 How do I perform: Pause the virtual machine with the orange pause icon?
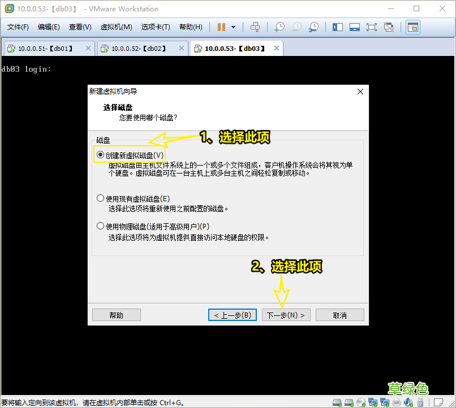click(221, 27)
